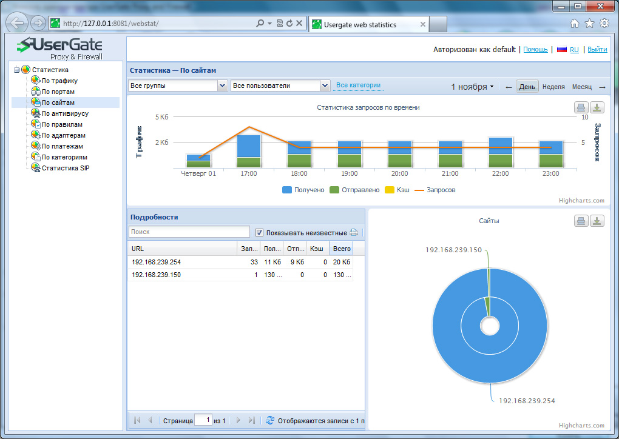Click the 'Выйти' logout link
Screen dimensions: 619x439
[x=597, y=50]
